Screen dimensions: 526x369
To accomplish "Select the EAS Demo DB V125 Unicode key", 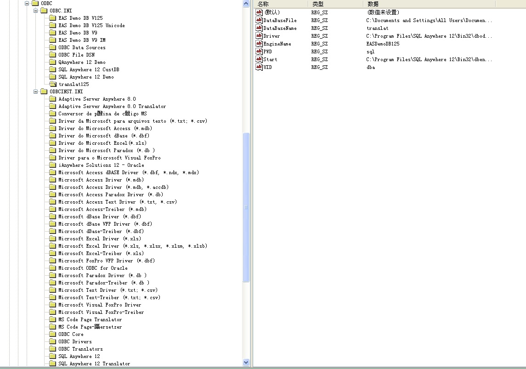I will (91, 25).
